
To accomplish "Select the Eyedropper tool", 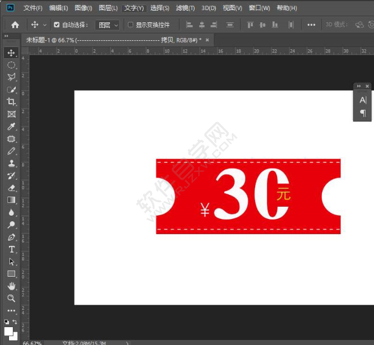I will [x=11, y=127].
